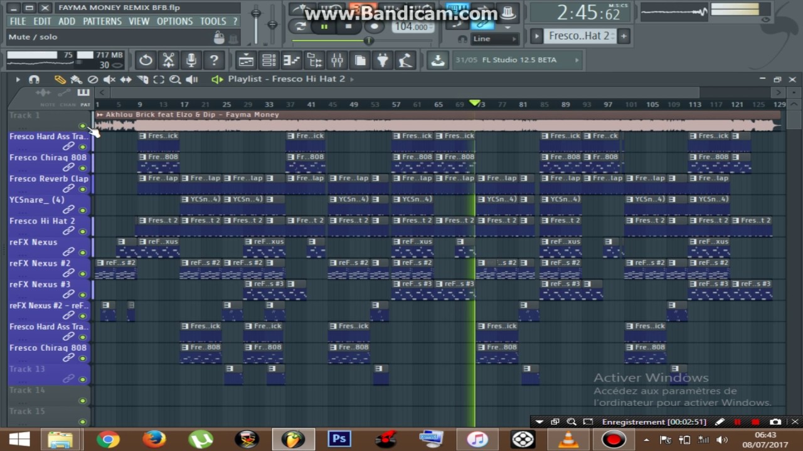Open the OPTIONS menu
Viewport: 803px width, 451px height.
[x=175, y=21]
